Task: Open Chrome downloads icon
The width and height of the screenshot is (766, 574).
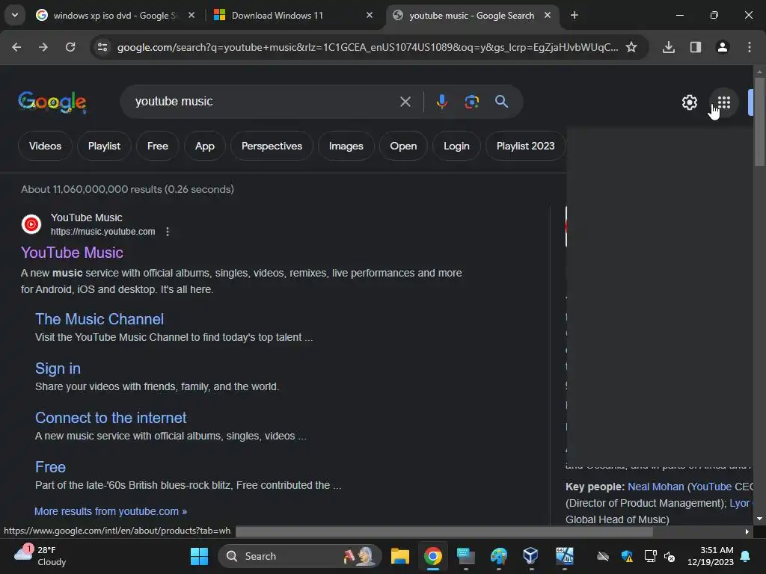Action: click(668, 47)
